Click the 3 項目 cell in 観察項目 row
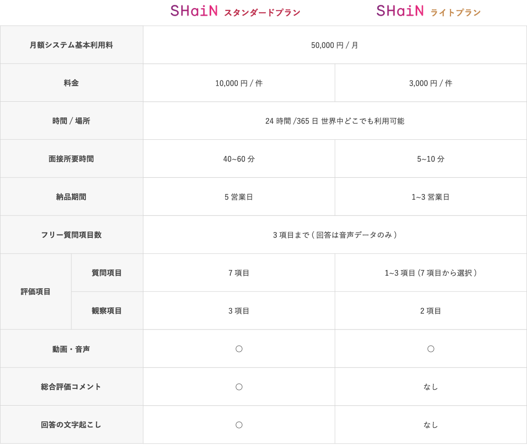Viewport: 527px width, 447px height. 239,311
